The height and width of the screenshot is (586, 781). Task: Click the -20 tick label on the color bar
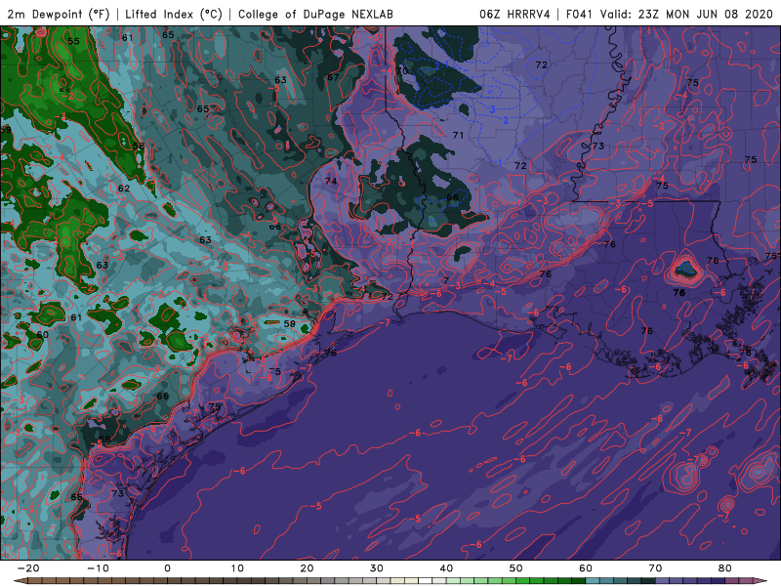click(28, 568)
